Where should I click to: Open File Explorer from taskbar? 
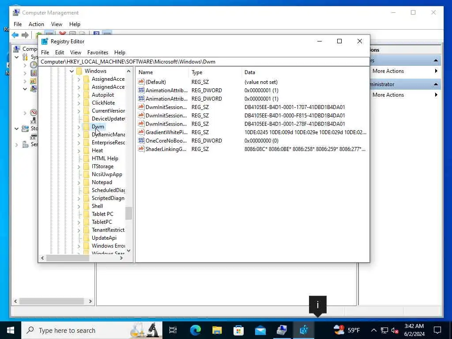click(217, 330)
